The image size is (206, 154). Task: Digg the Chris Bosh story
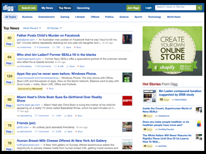10,105
